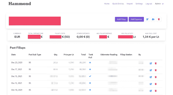173x95 pixels.
Task: Edit the Dec 23, 2021 fillup
Action: click(x=151, y=63)
